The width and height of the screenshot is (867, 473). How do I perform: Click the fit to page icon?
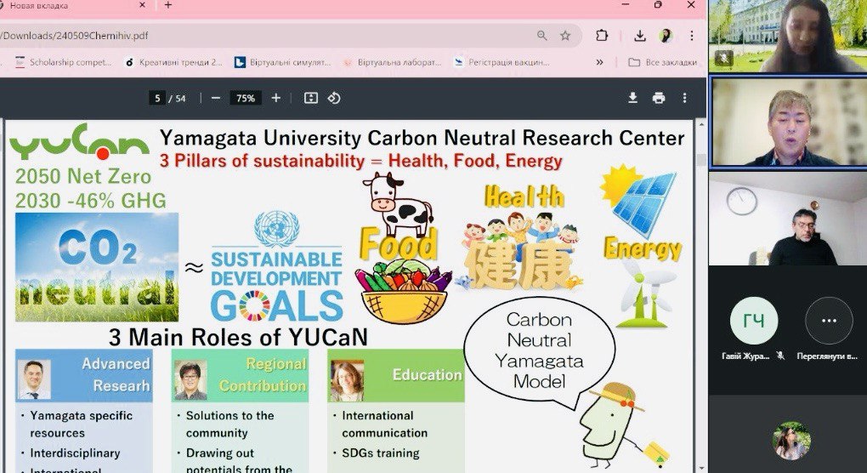tap(311, 99)
